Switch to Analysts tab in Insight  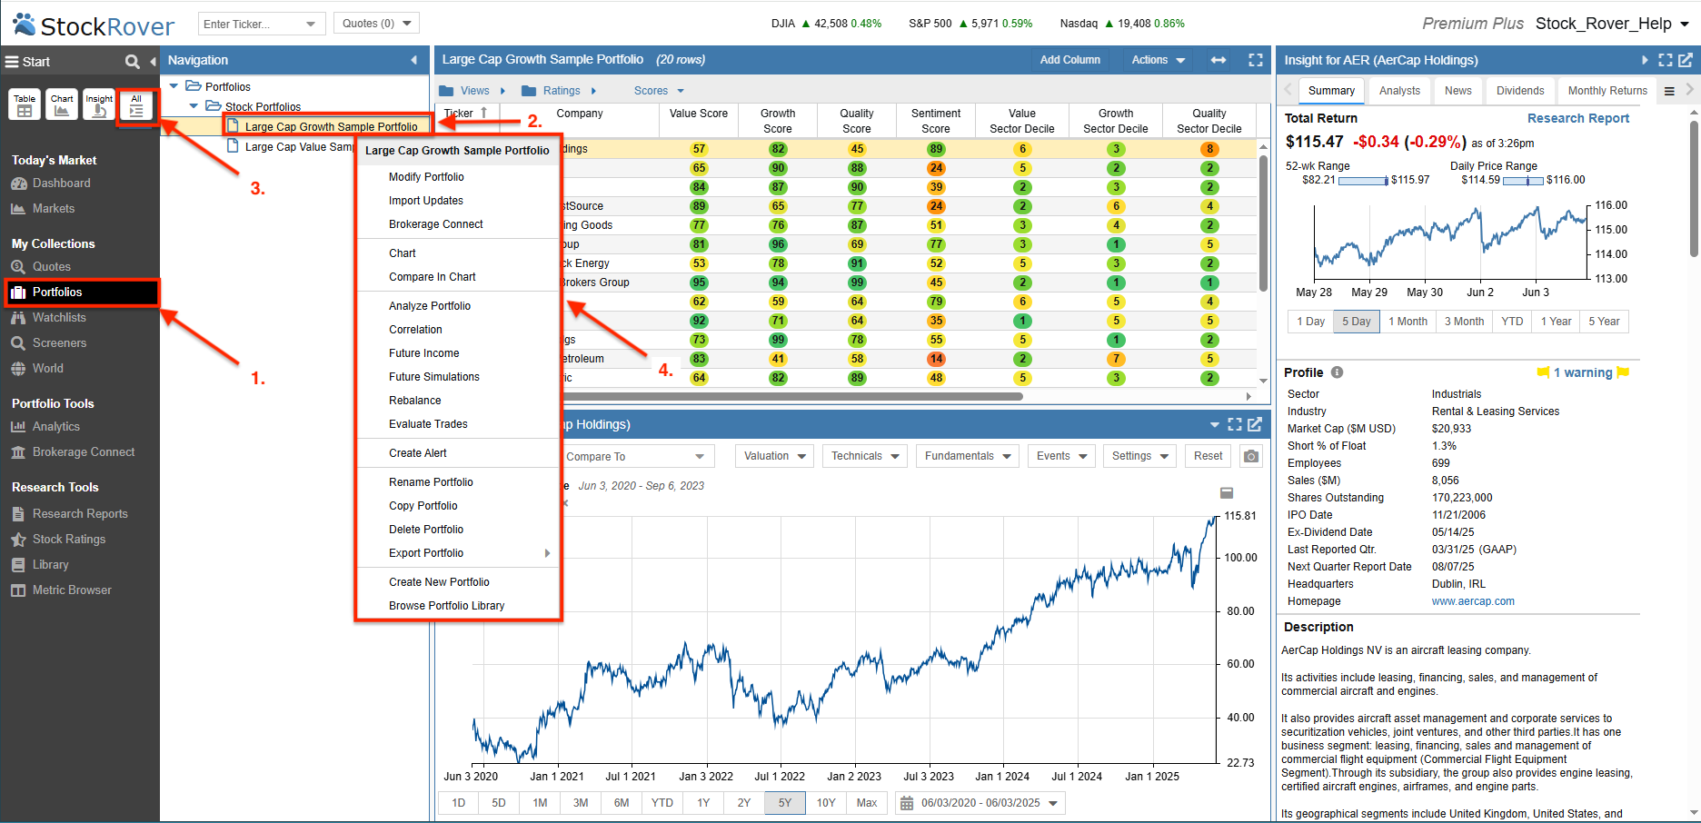coord(1399,91)
